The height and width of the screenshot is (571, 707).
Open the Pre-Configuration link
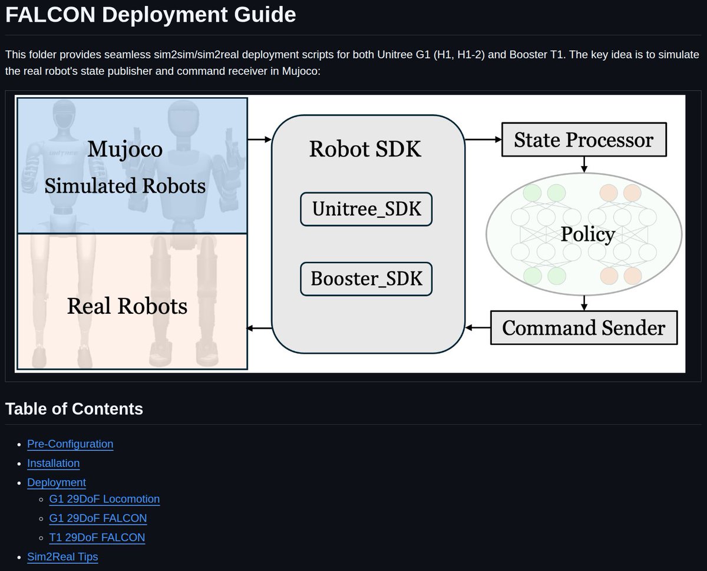70,444
